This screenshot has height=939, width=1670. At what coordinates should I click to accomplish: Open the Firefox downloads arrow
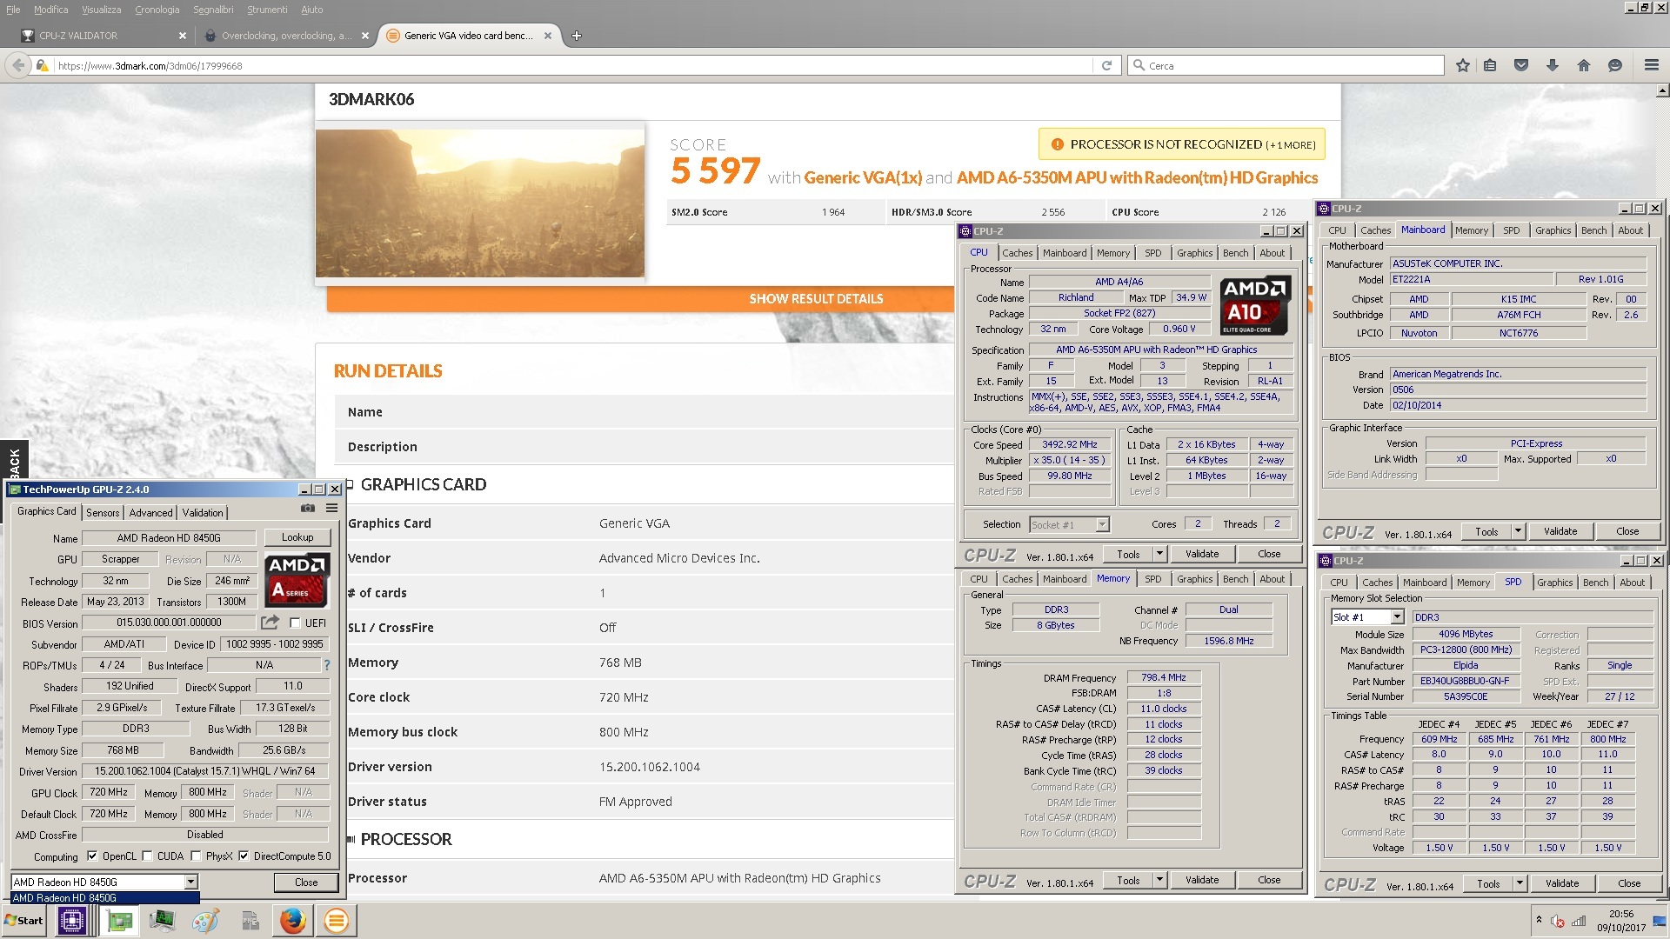coord(1553,65)
